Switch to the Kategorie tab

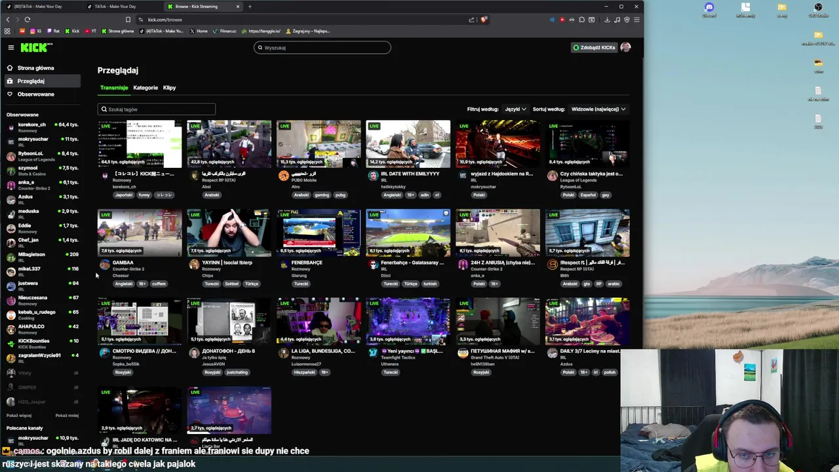pyautogui.click(x=146, y=88)
